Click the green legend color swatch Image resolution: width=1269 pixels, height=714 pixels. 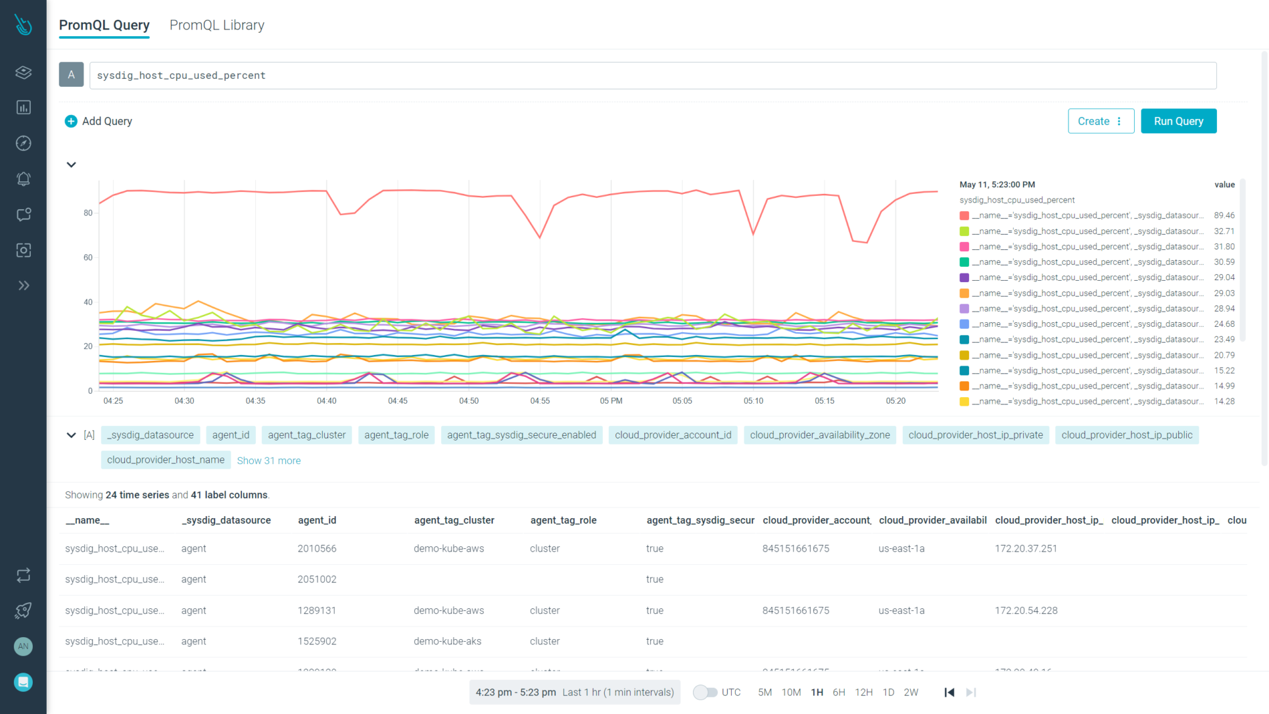(x=963, y=231)
